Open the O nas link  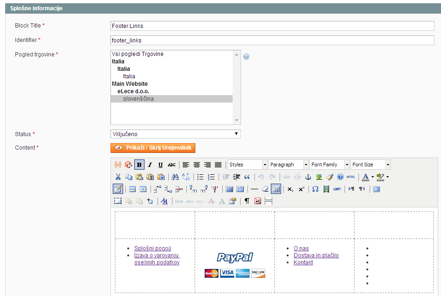coord(301,248)
